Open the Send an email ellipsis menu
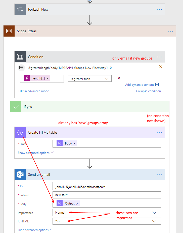This screenshot has height=233, width=183. 159,175
